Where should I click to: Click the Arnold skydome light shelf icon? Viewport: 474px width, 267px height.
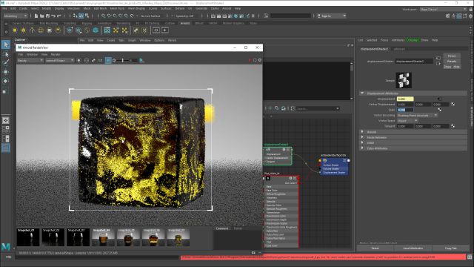[41, 30]
